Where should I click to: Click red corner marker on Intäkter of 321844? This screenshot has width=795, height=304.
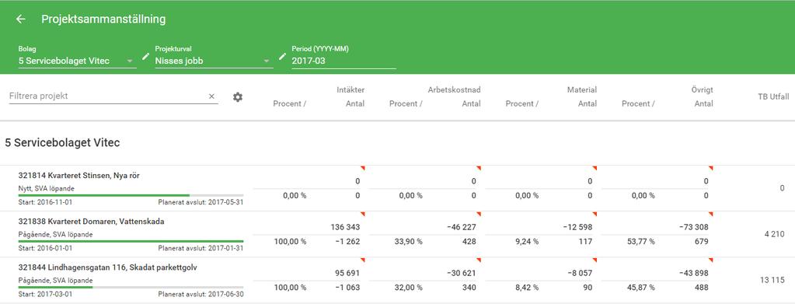coord(362,260)
